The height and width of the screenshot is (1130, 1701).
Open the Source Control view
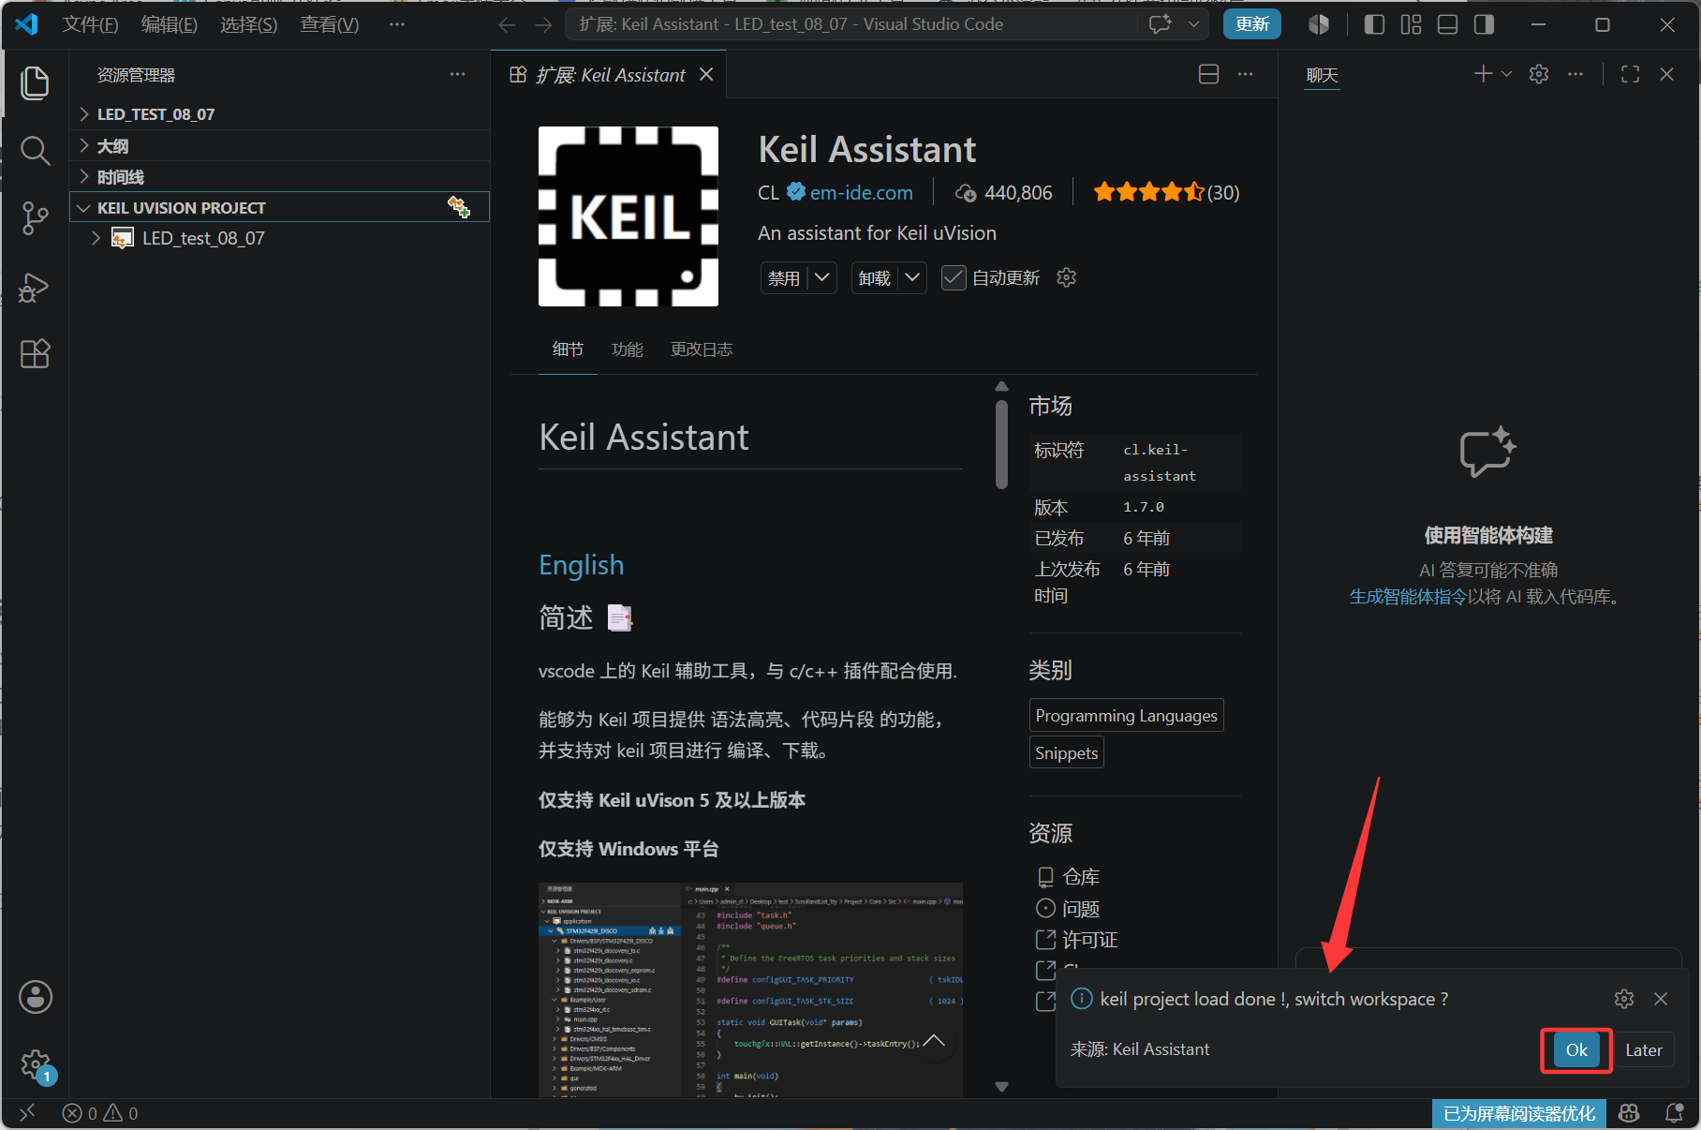click(x=35, y=218)
